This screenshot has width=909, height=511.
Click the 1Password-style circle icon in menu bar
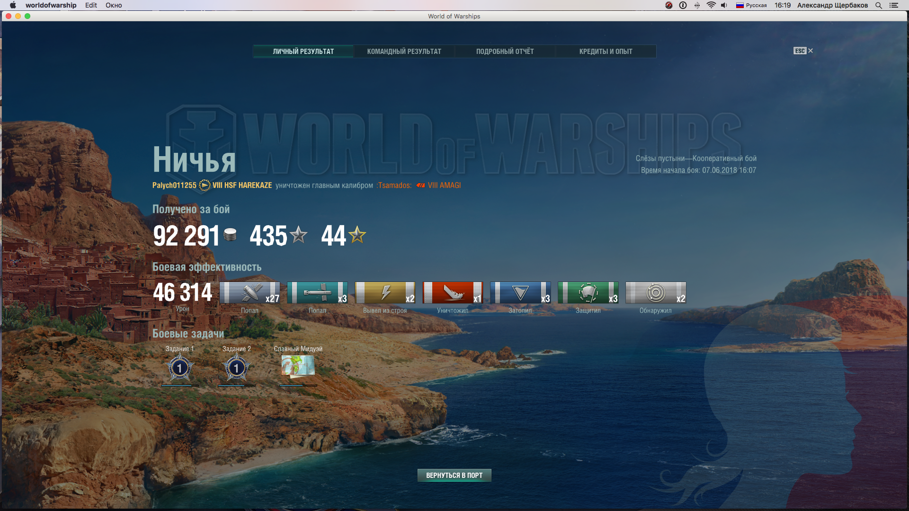pyautogui.click(x=683, y=5)
